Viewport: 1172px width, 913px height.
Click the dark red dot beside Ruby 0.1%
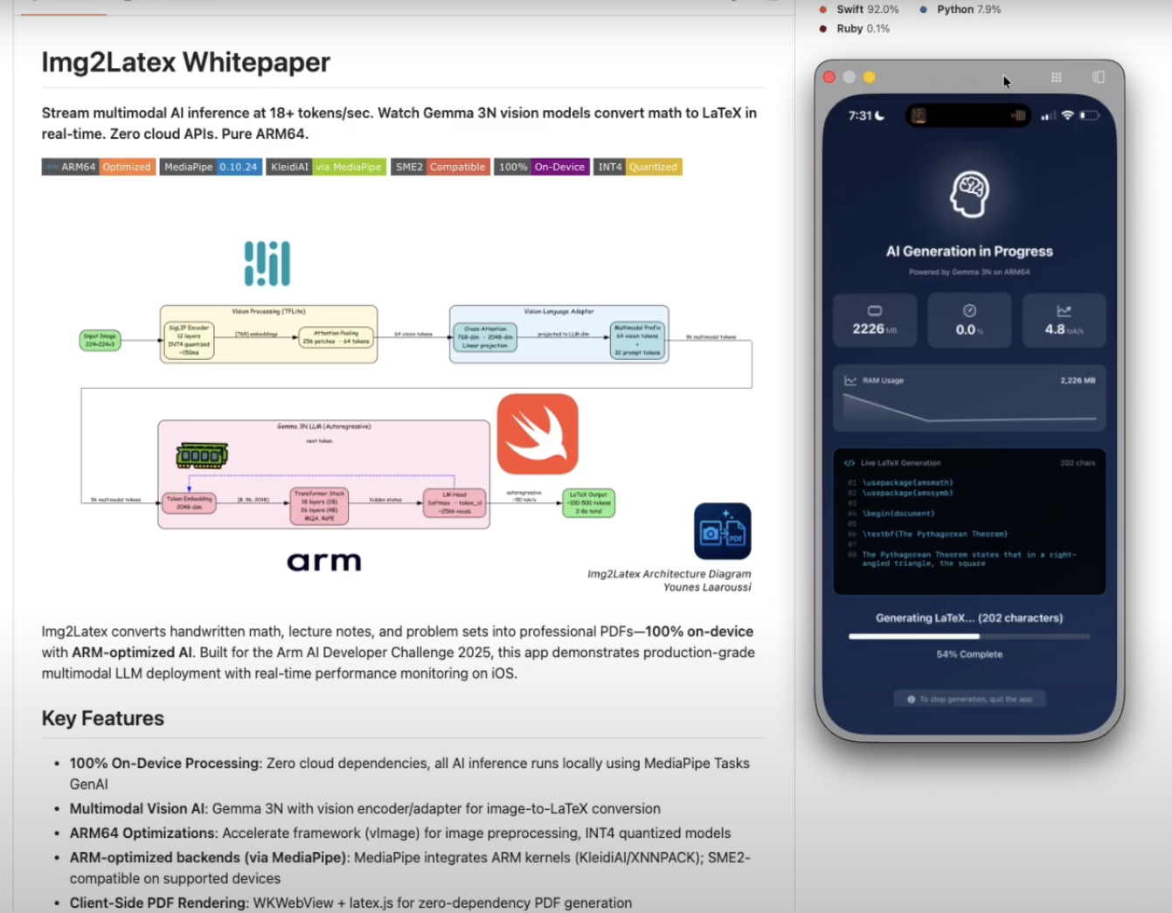coord(823,29)
